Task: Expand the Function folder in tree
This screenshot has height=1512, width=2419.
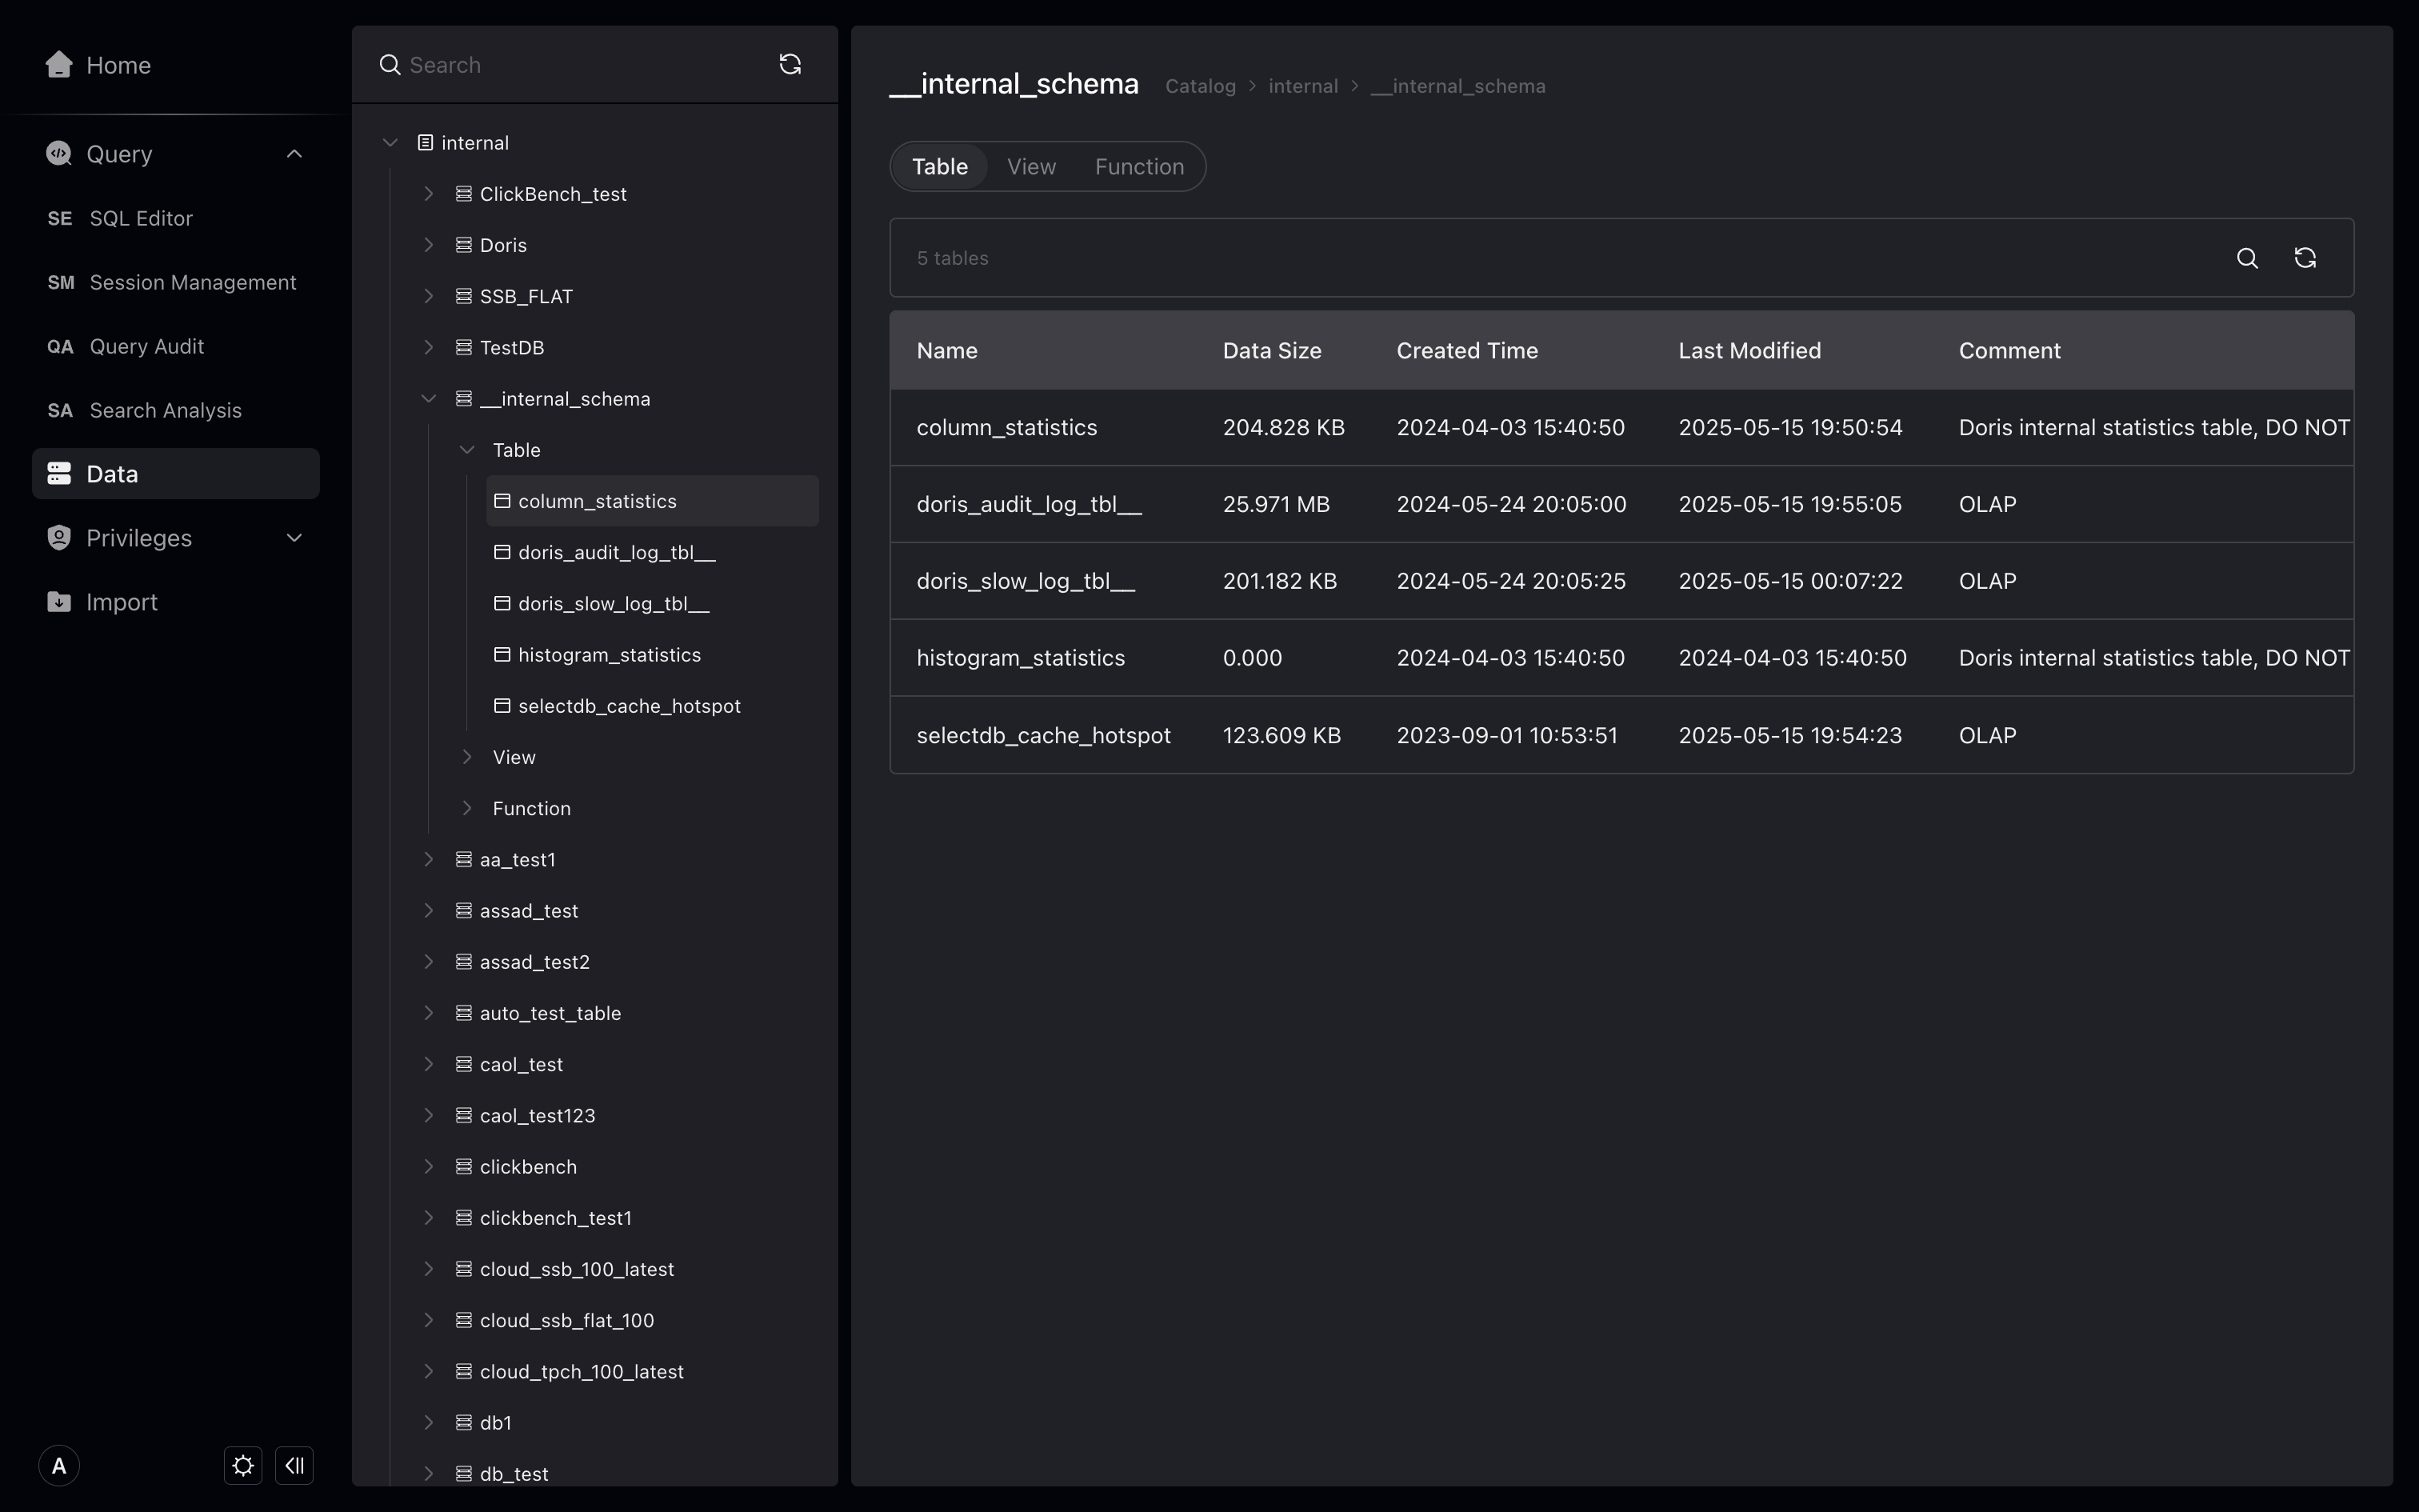Action: click(x=467, y=808)
